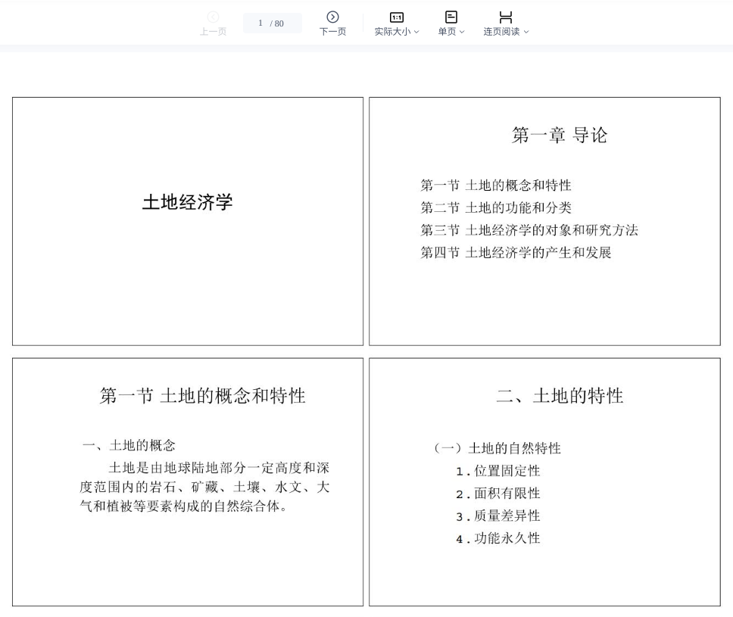Click the 1.位置固定性 list item
Viewport: 733px width, 617px height.
point(498,471)
